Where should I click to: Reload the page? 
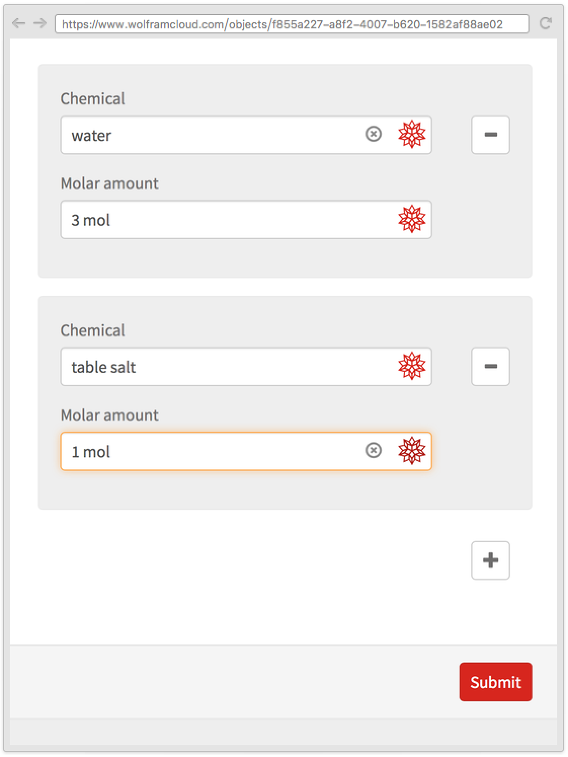545,23
